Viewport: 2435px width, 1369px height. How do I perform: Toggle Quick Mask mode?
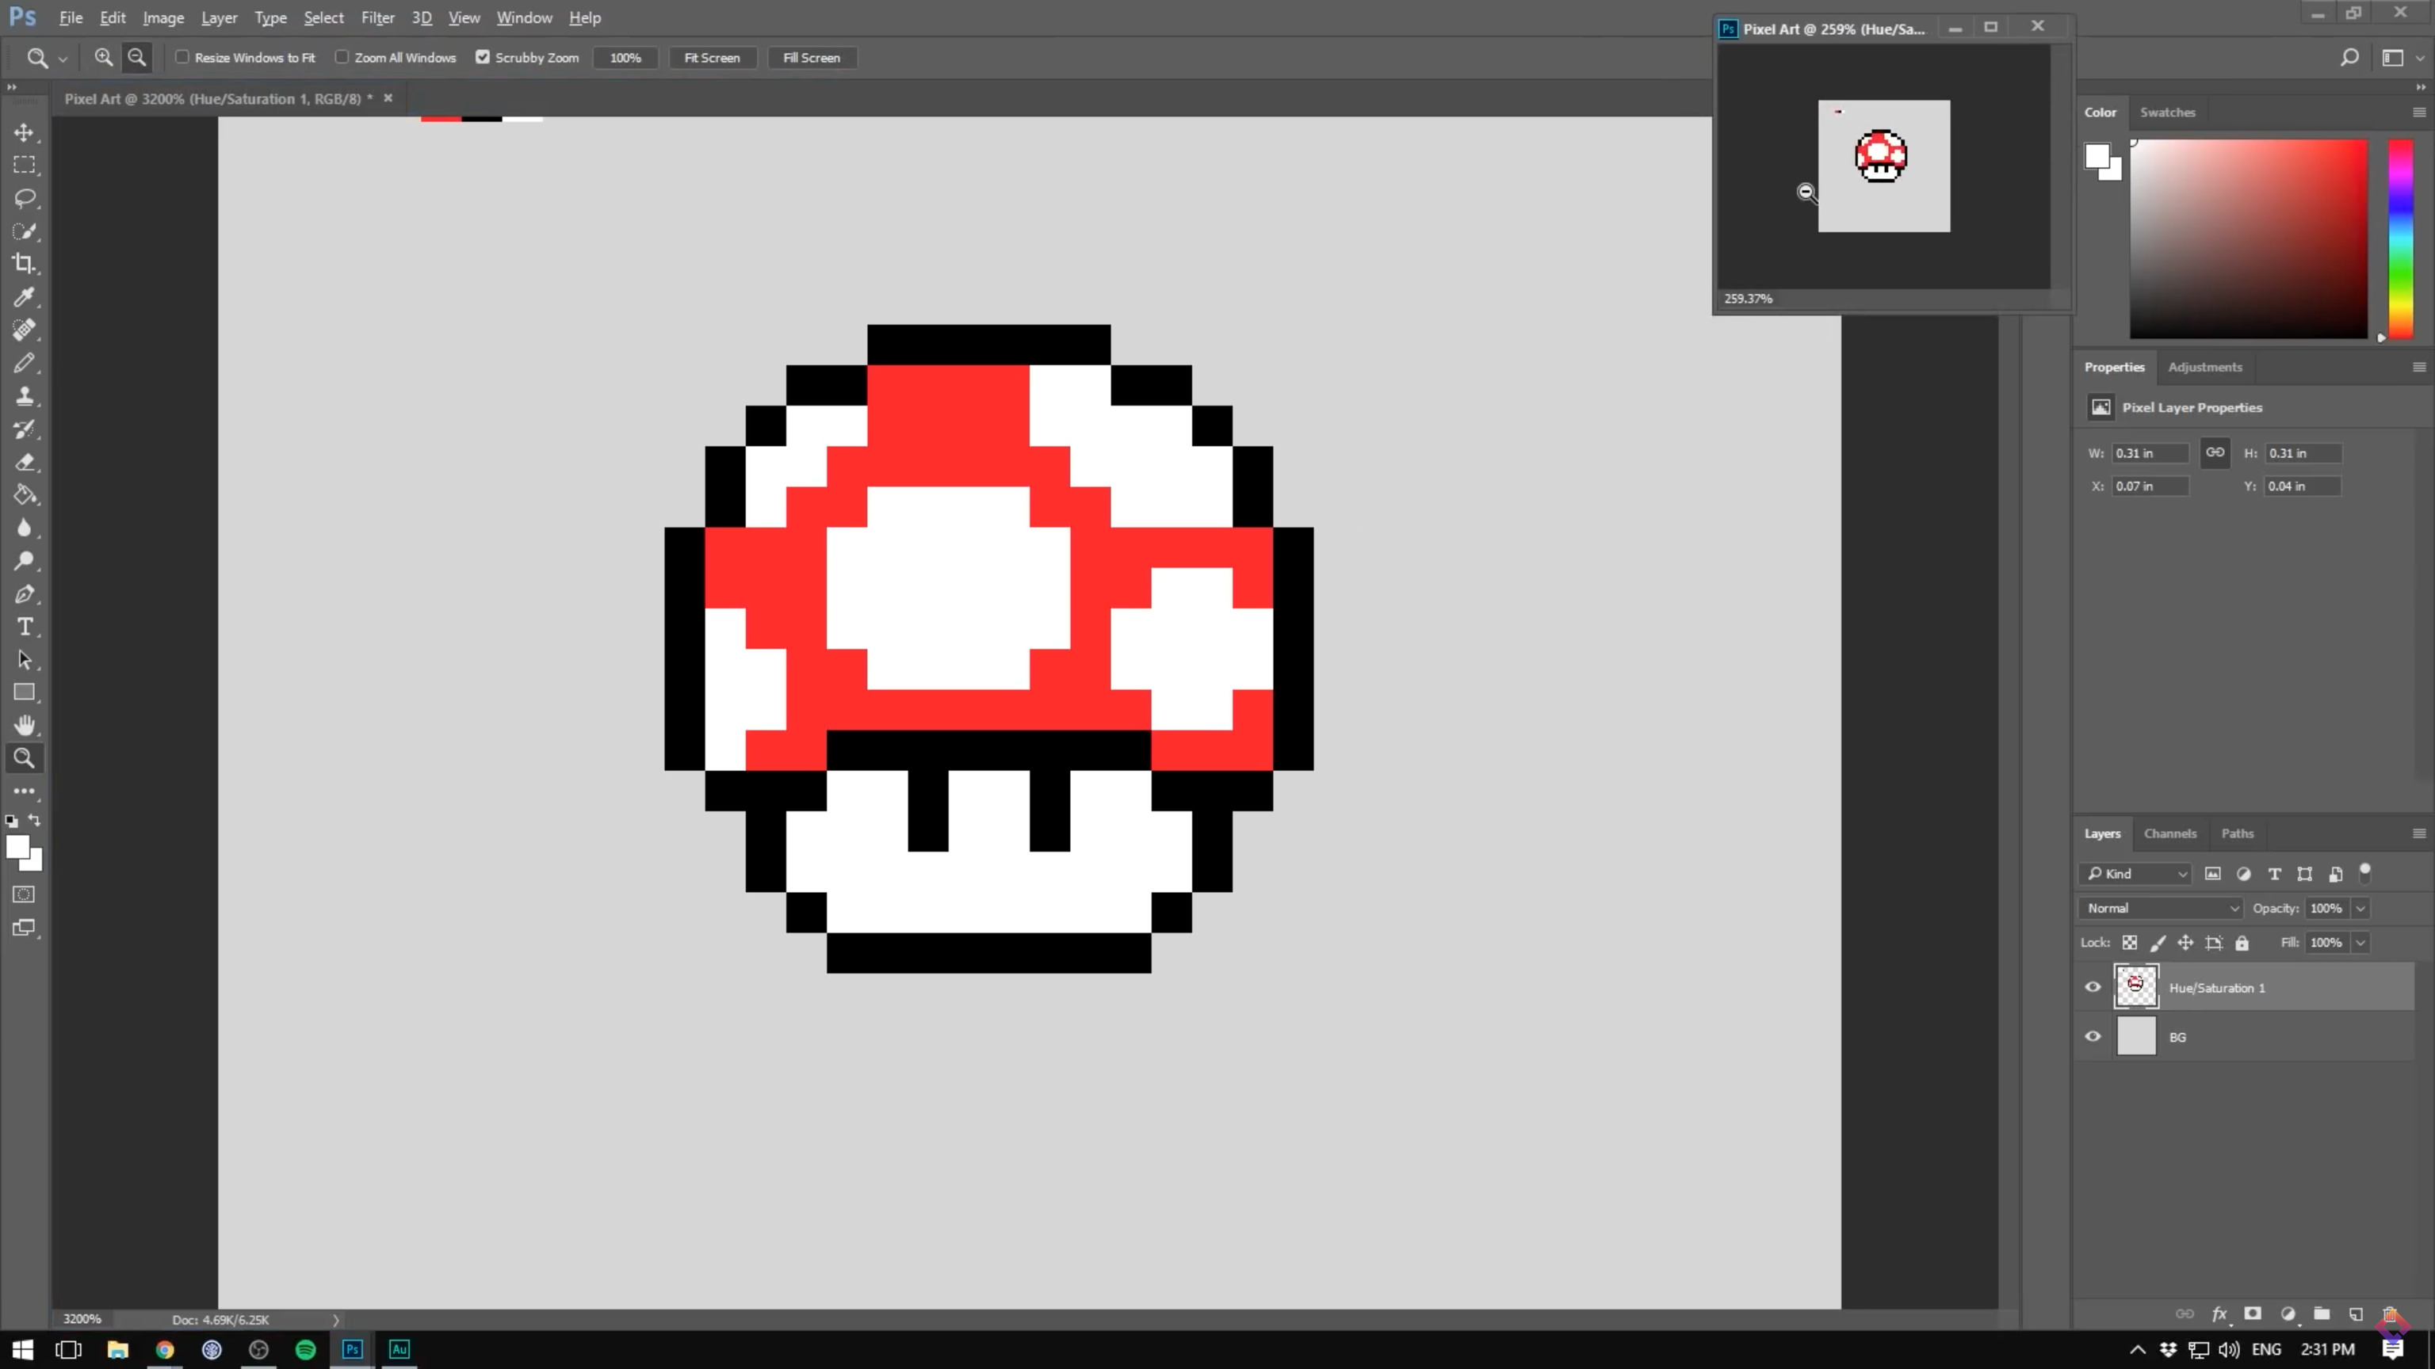[25, 894]
